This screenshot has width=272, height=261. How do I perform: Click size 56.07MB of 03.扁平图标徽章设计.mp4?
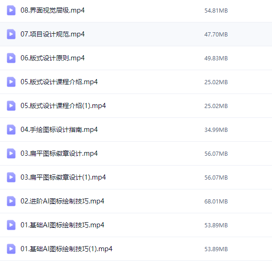216,154
